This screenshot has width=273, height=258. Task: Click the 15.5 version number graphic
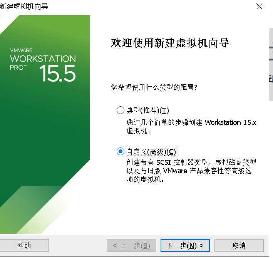[58, 73]
